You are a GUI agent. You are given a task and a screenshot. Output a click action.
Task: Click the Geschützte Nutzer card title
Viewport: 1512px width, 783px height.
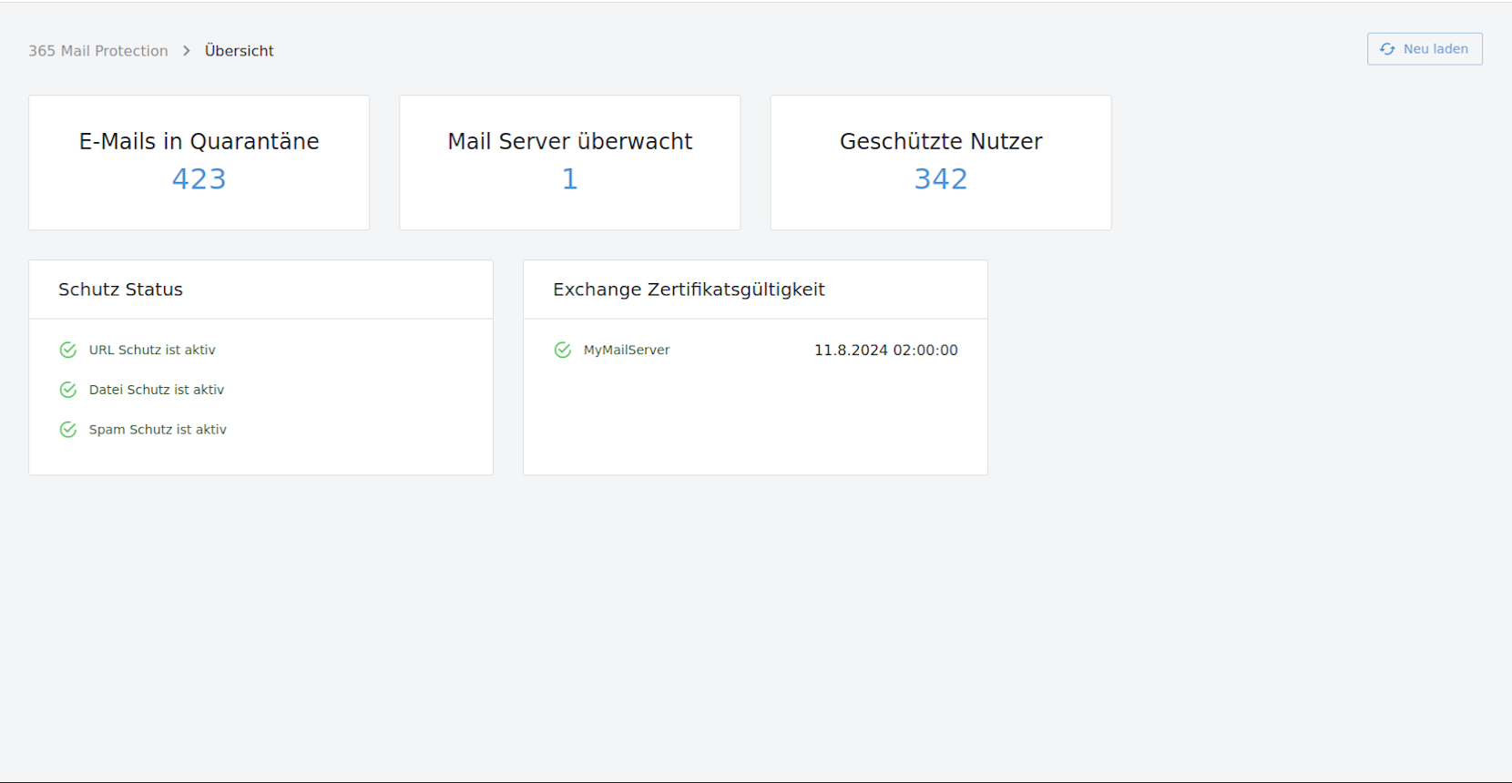(x=940, y=141)
